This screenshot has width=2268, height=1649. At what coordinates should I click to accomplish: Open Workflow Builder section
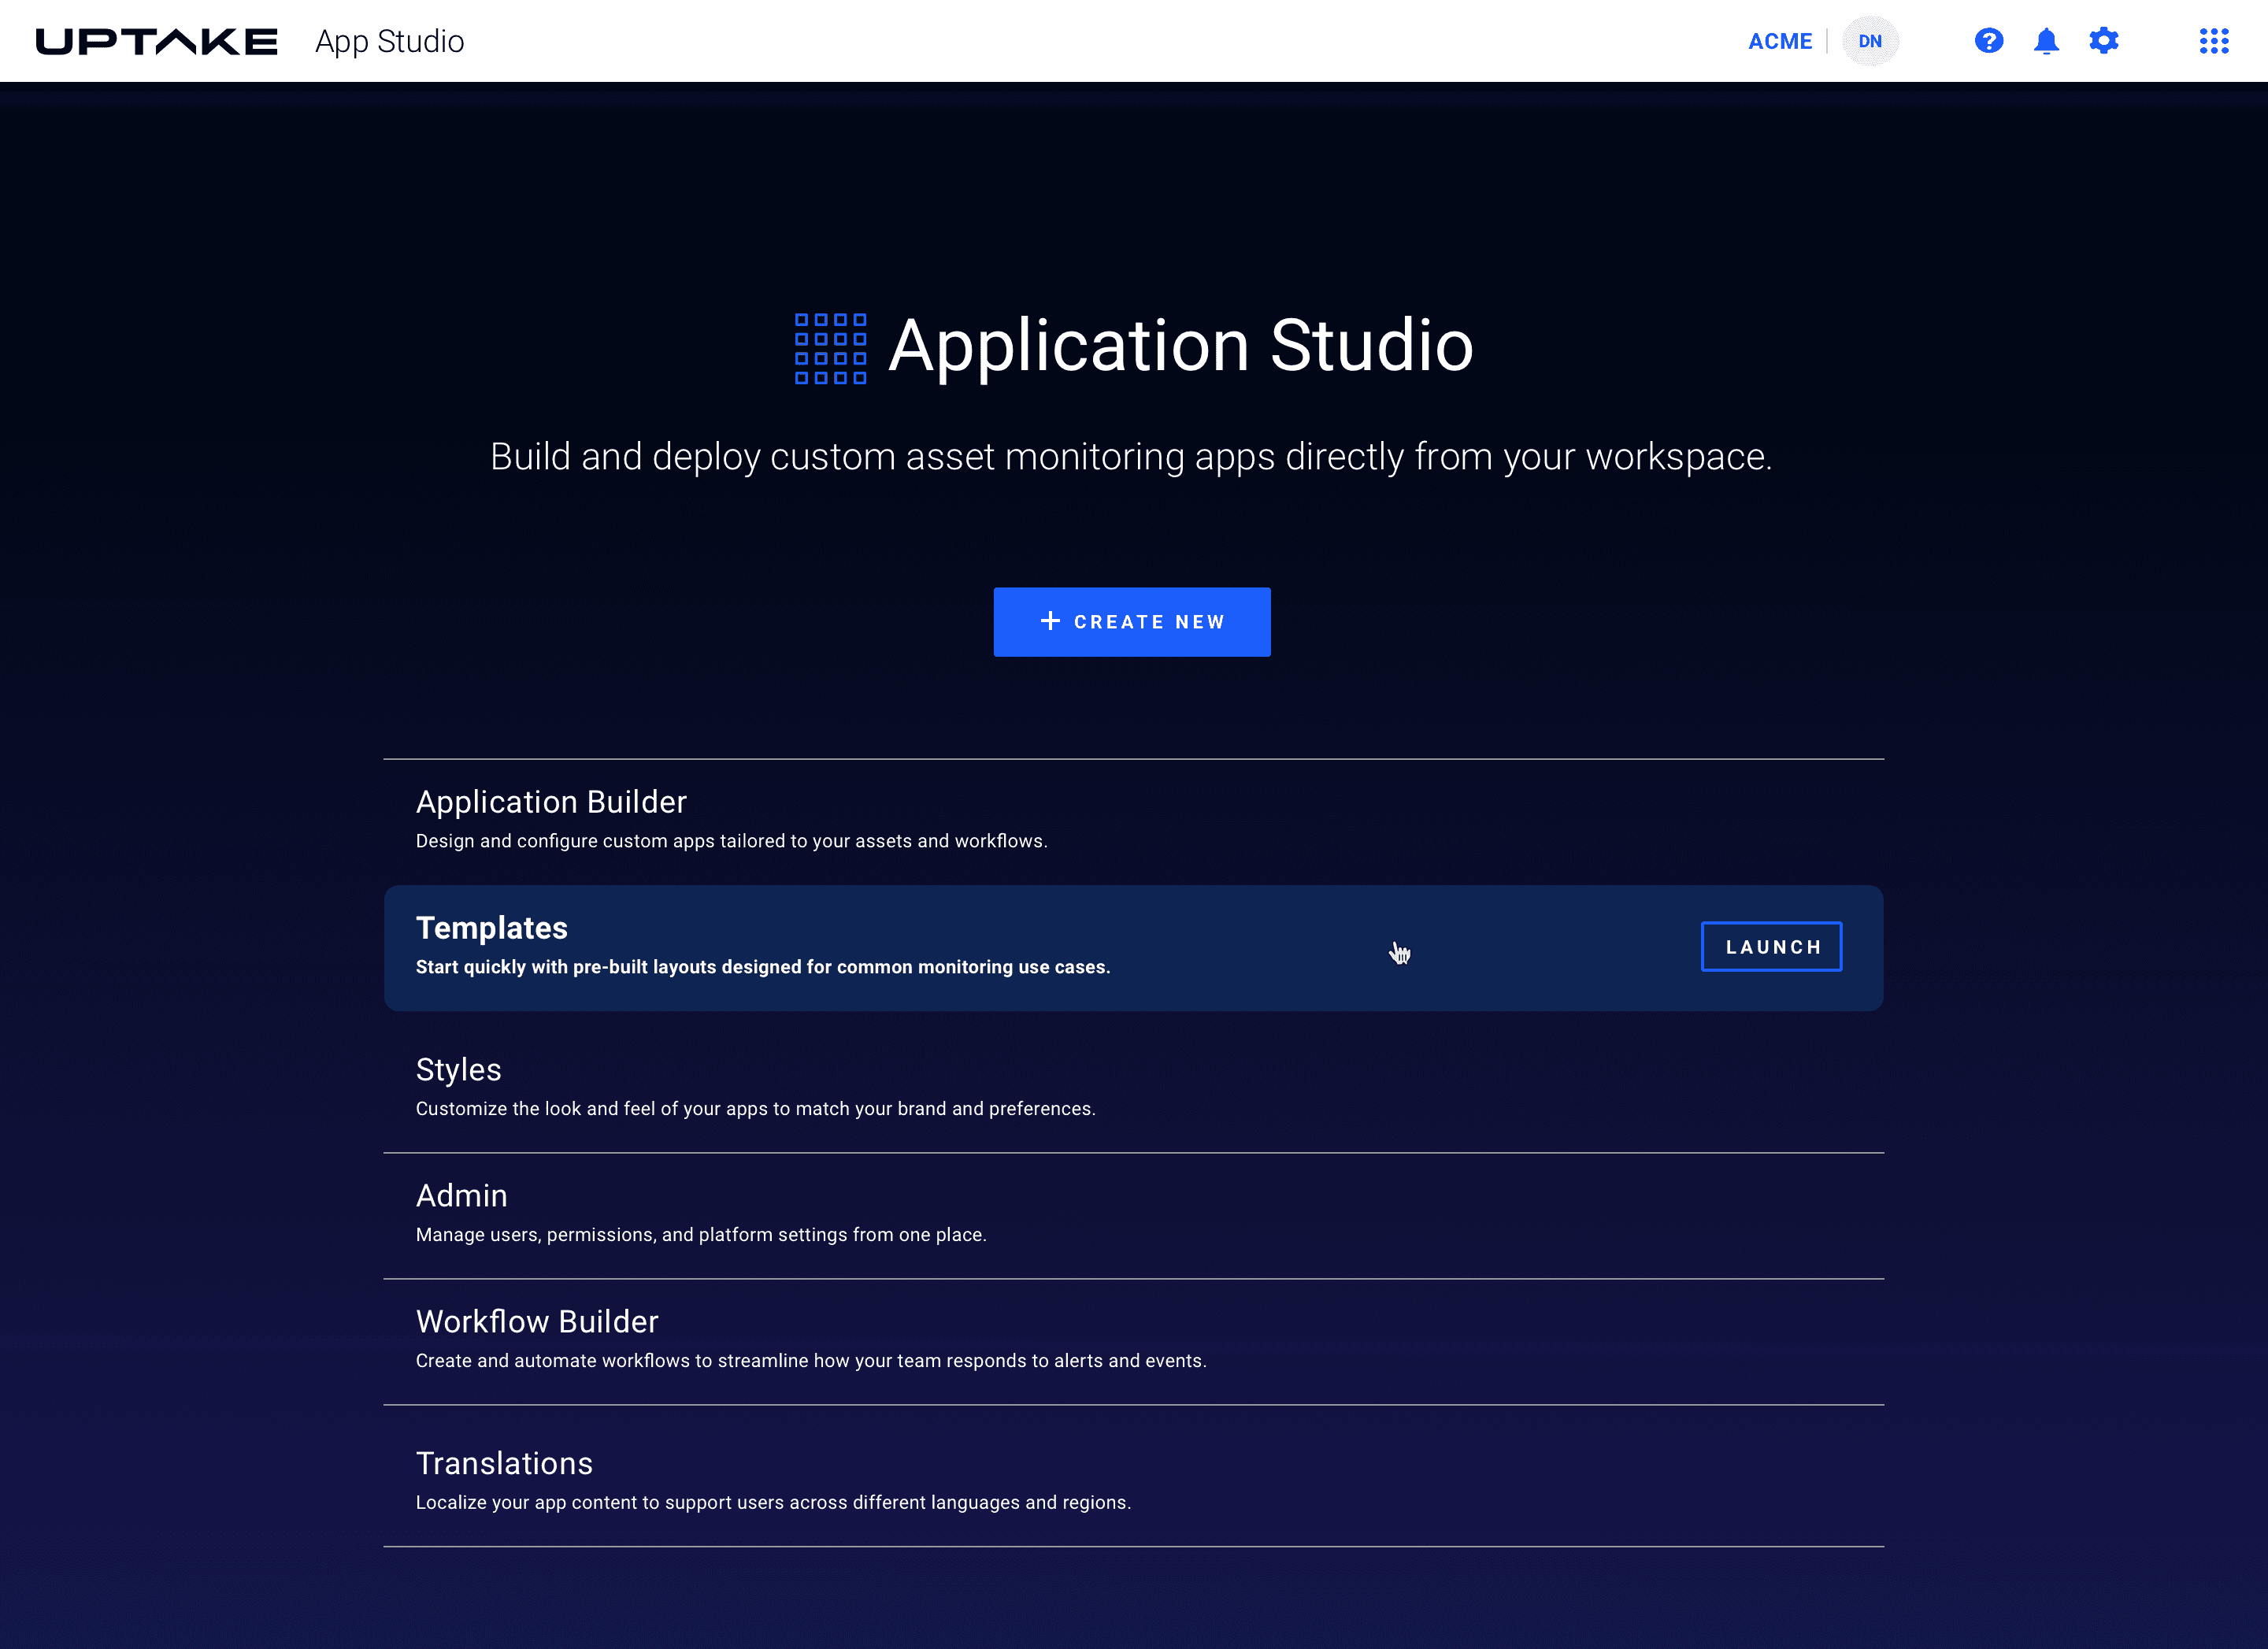pyautogui.click(x=537, y=1322)
